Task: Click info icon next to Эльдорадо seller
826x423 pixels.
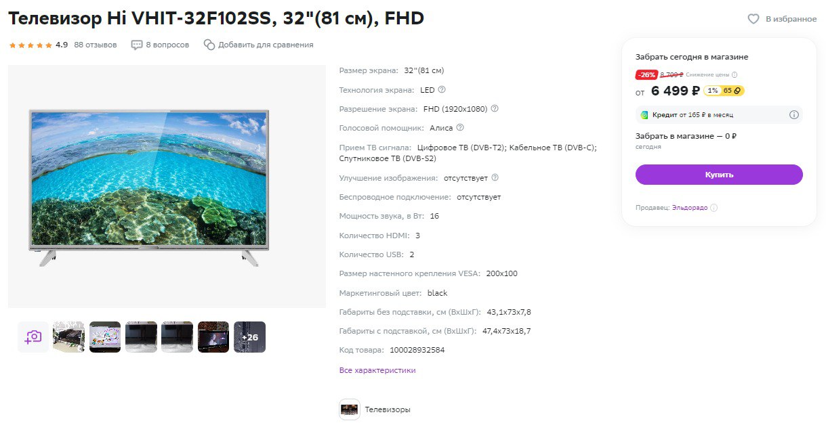Action: [714, 208]
